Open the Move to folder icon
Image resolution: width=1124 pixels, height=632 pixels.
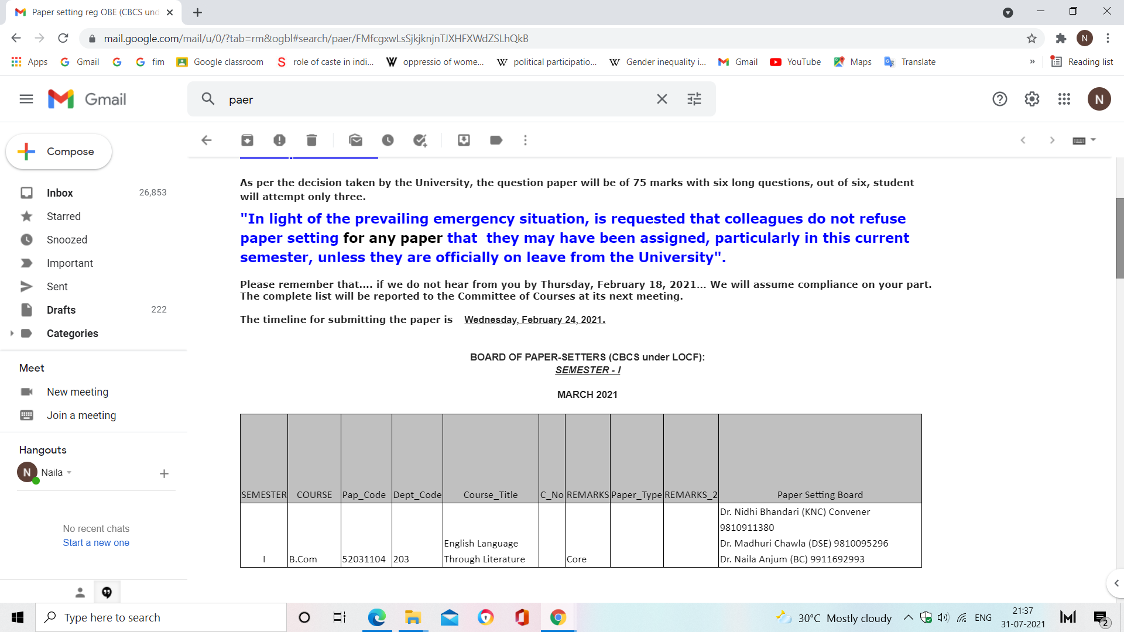tap(464, 140)
